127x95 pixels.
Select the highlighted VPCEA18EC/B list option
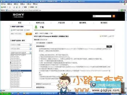click(21, 71)
